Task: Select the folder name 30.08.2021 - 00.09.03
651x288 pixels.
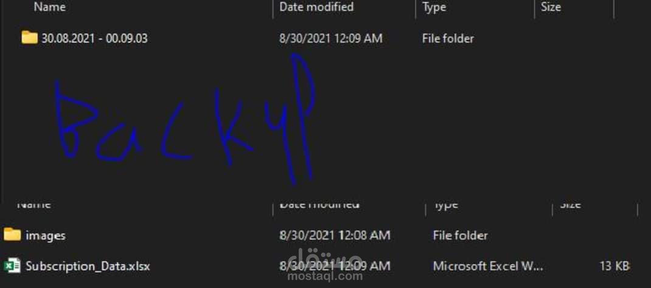Action: [95, 38]
